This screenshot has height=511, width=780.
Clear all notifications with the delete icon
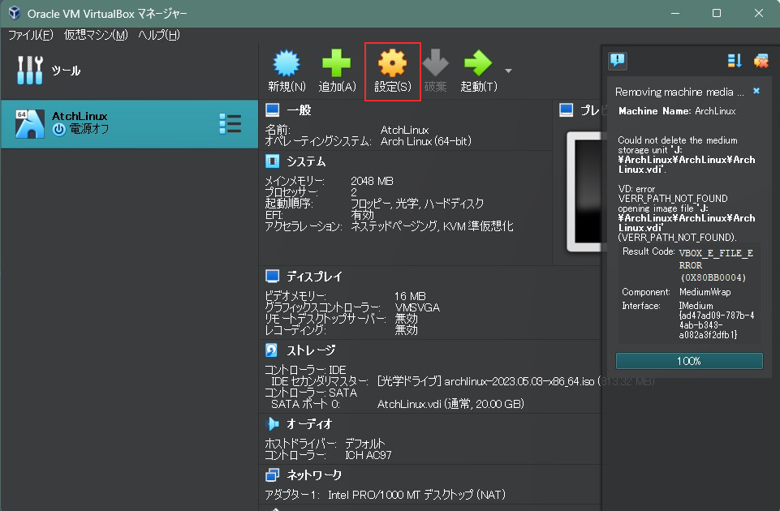[x=761, y=61]
